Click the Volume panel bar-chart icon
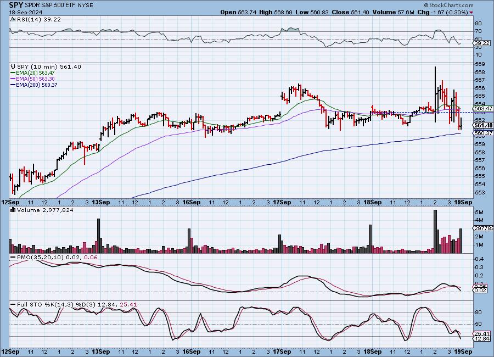 (13, 210)
